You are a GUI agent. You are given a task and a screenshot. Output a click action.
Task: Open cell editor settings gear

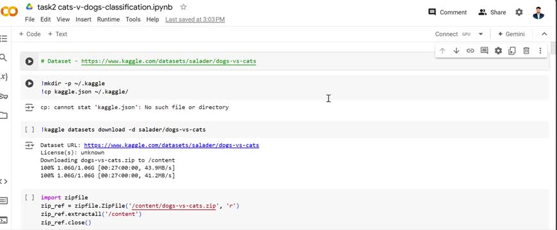point(498,50)
